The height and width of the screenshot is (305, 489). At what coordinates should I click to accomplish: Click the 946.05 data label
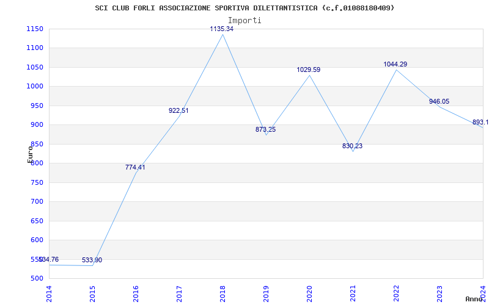(x=439, y=101)
